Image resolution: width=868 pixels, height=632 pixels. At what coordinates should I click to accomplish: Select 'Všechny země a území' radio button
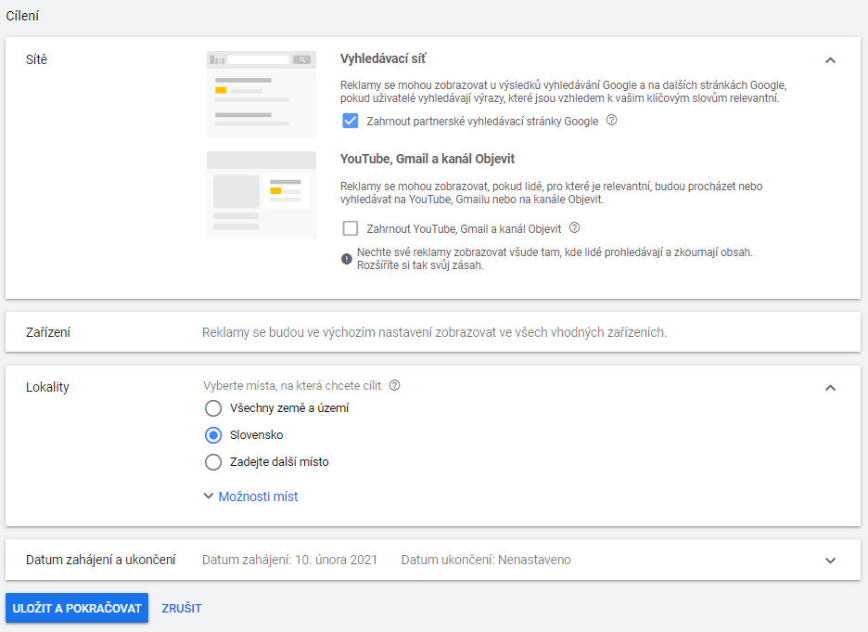(x=213, y=408)
